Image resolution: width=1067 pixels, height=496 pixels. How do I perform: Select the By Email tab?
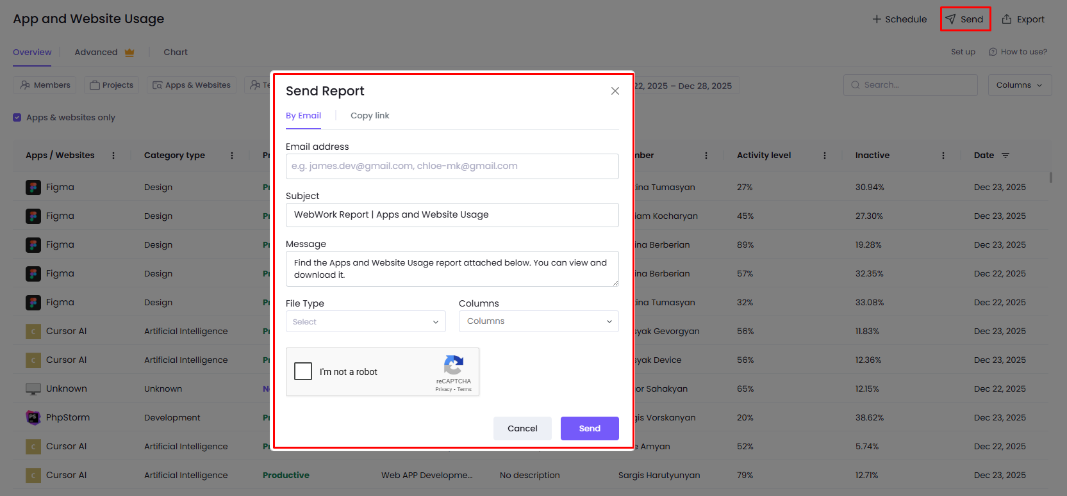pyautogui.click(x=303, y=116)
